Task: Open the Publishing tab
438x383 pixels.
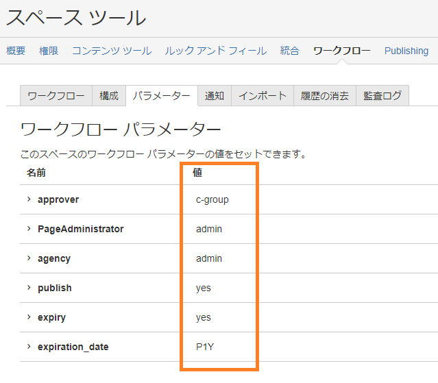Action: click(406, 51)
